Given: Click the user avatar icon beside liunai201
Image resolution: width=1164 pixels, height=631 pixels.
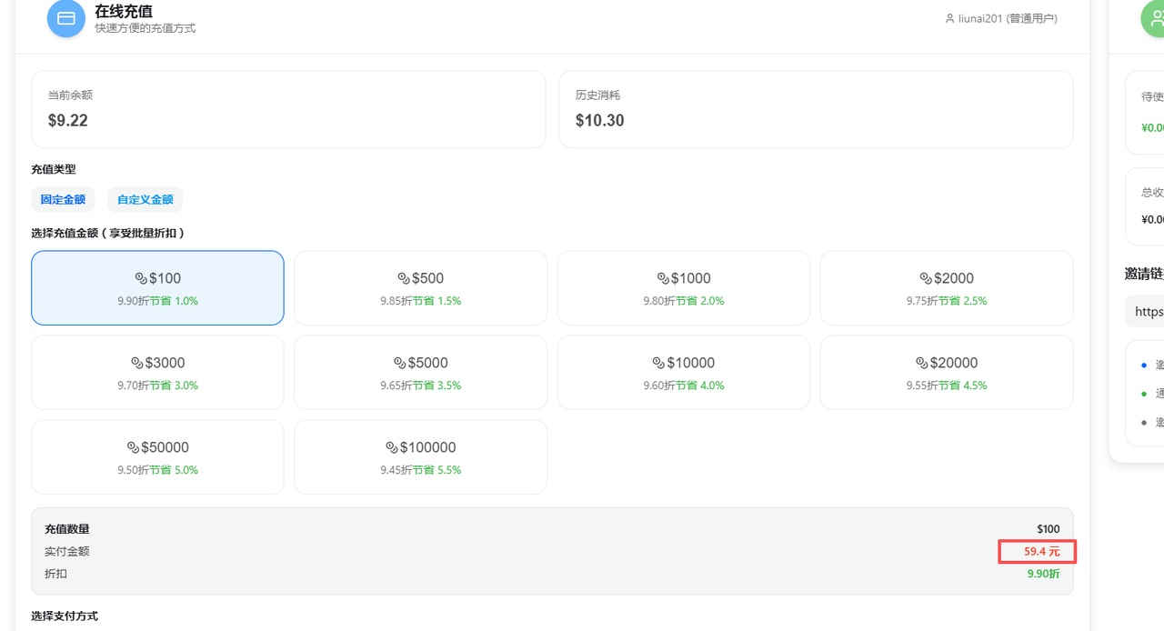Looking at the screenshot, I should tap(950, 19).
